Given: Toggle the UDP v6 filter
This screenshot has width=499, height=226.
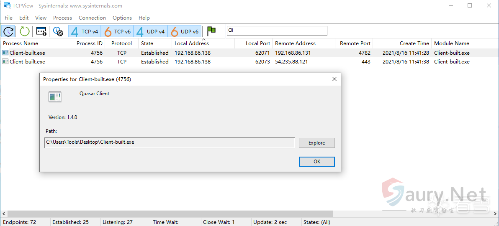Looking at the screenshot, I should point(184,31).
